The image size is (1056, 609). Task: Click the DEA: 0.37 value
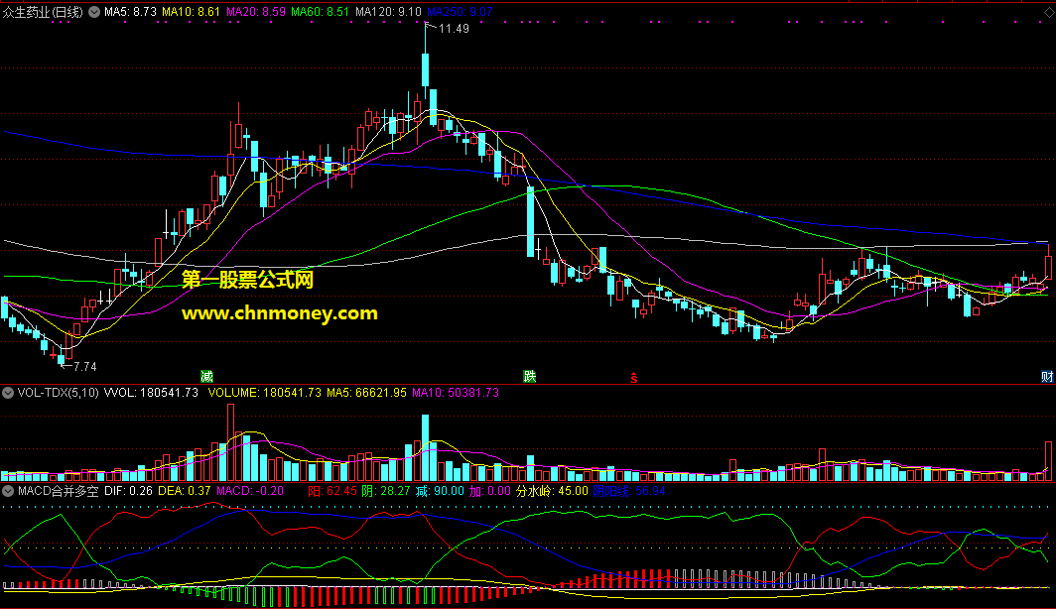pyautogui.click(x=184, y=491)
